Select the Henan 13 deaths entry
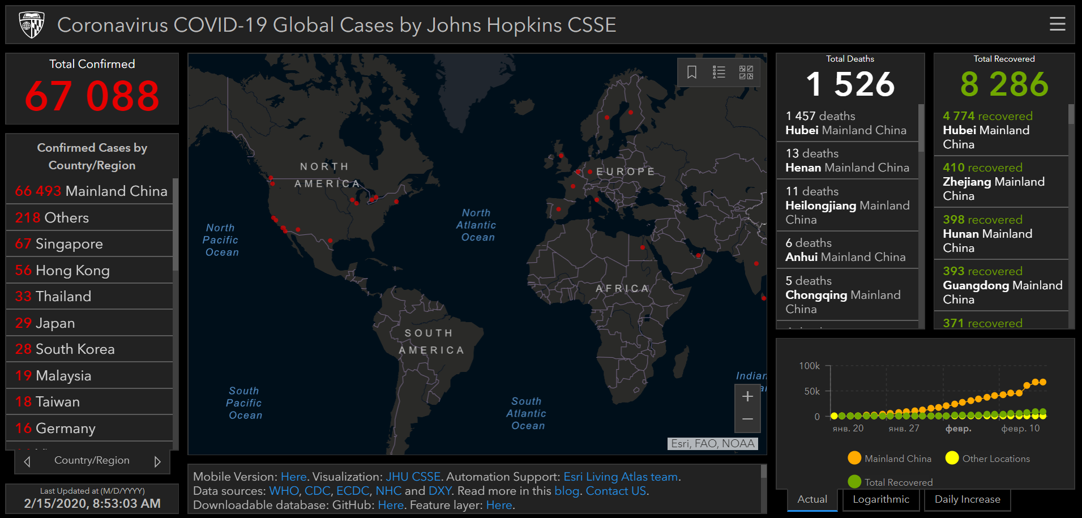The height and width of the screenshot is (518, 1082). pyautogui.click(x=847, y=161)
